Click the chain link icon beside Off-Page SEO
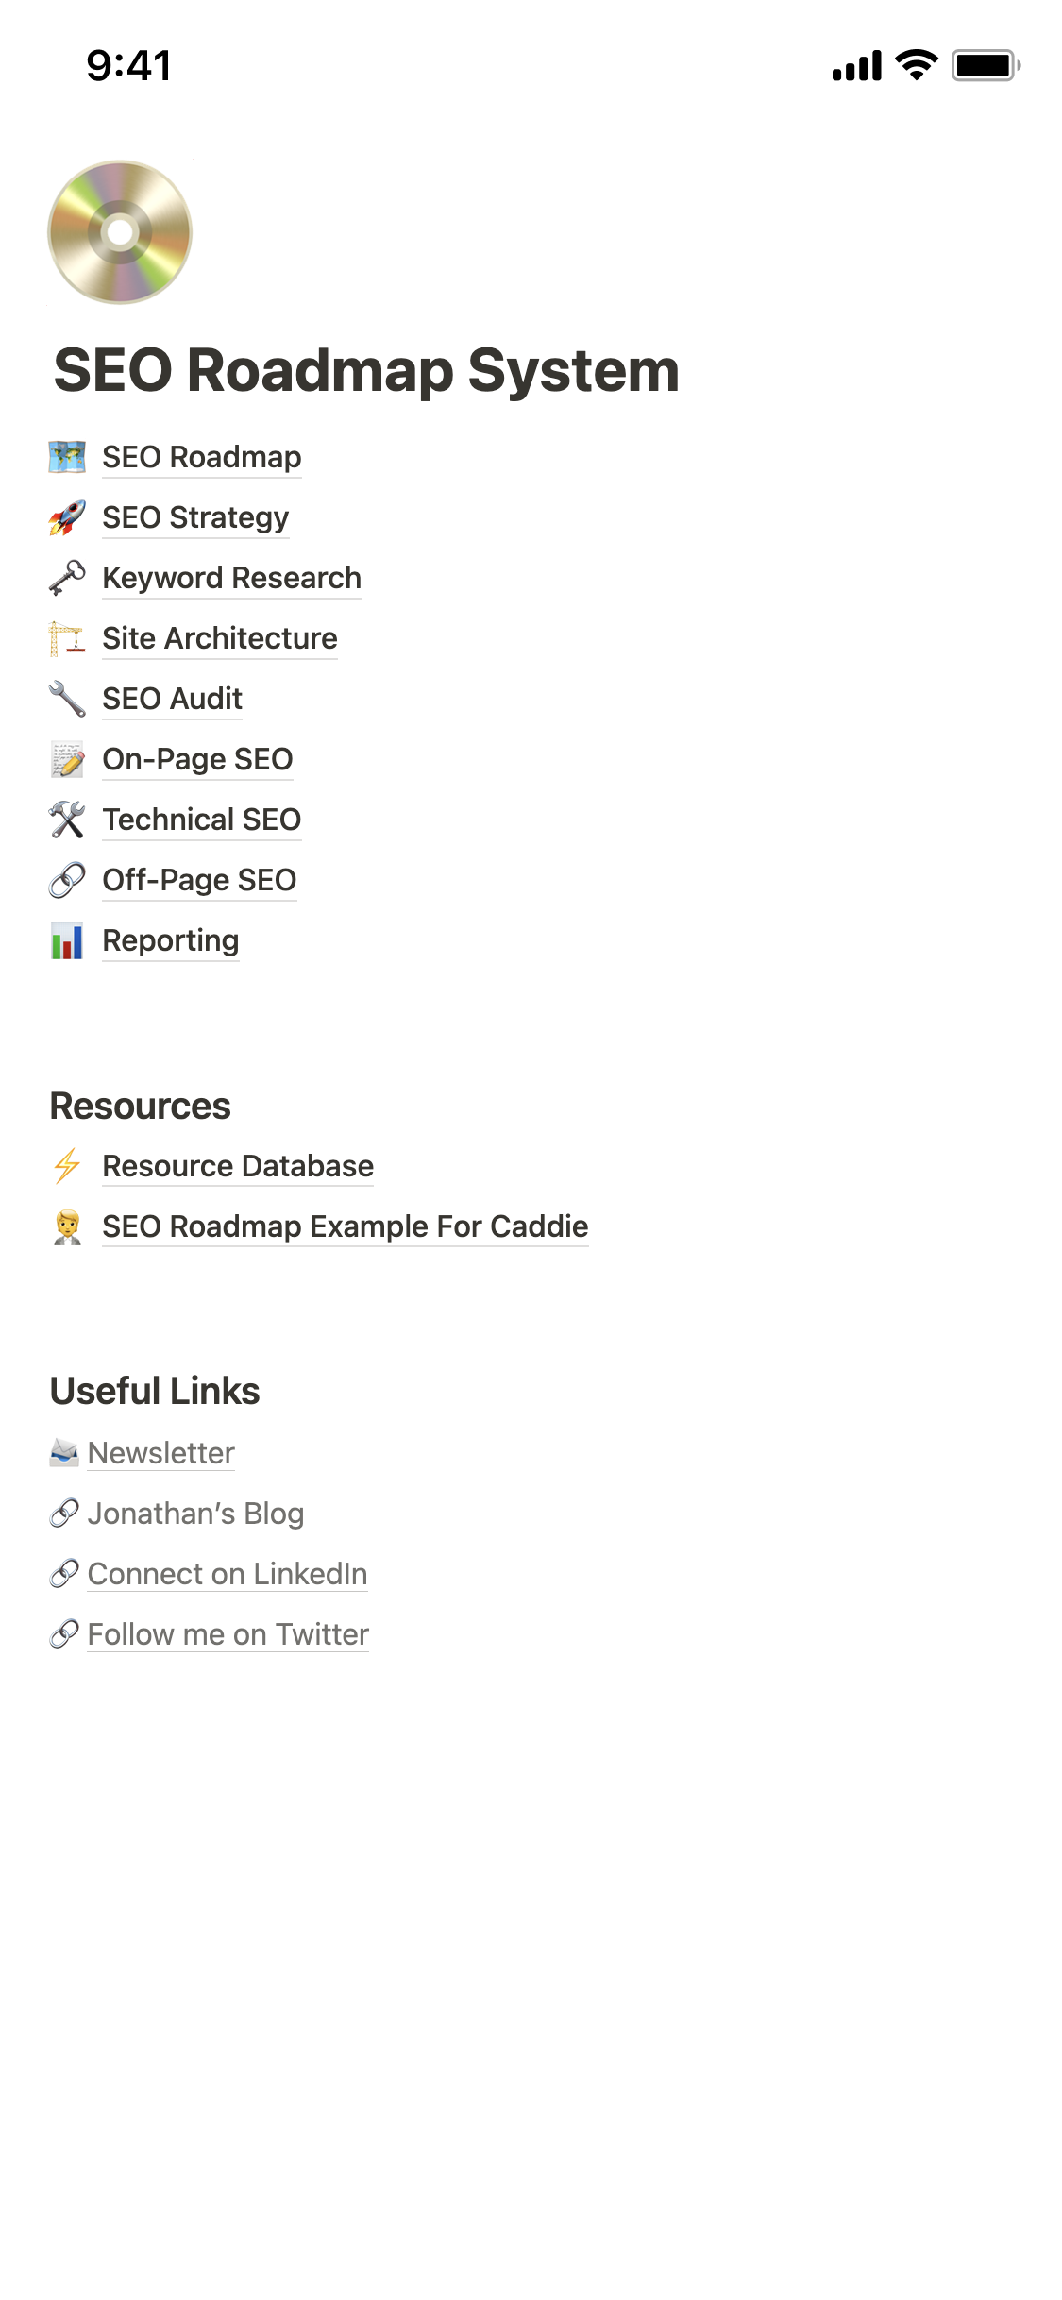The image size is (1062, 2300). click(67, 880)
